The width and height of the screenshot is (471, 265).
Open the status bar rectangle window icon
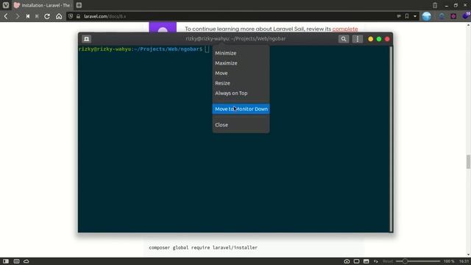[x=356, y=261]
